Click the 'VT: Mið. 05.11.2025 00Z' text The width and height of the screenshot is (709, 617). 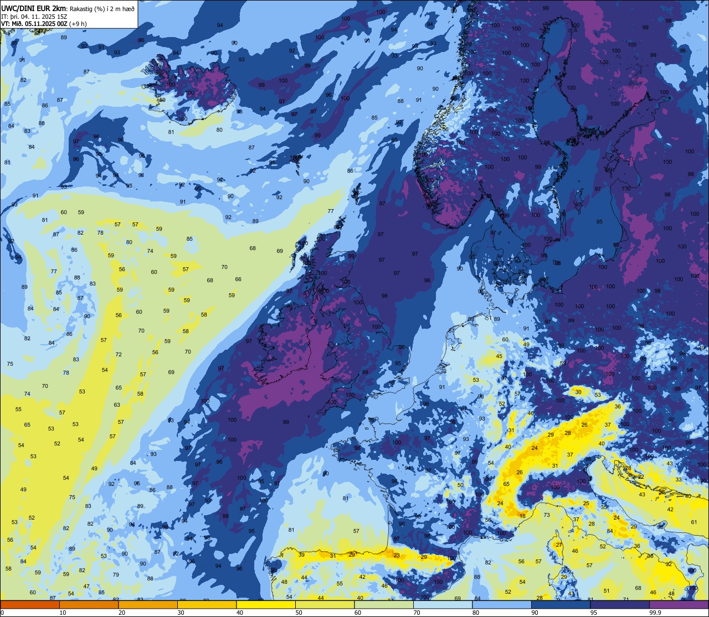click(34, 24)
